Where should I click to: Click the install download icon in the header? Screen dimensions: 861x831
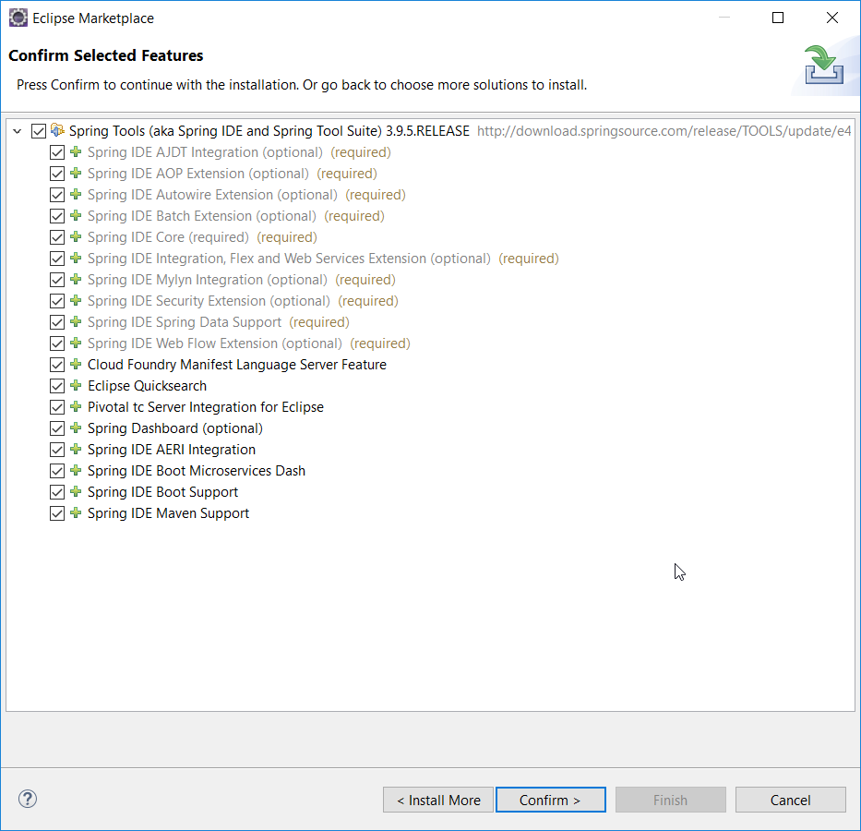[824, 65]
